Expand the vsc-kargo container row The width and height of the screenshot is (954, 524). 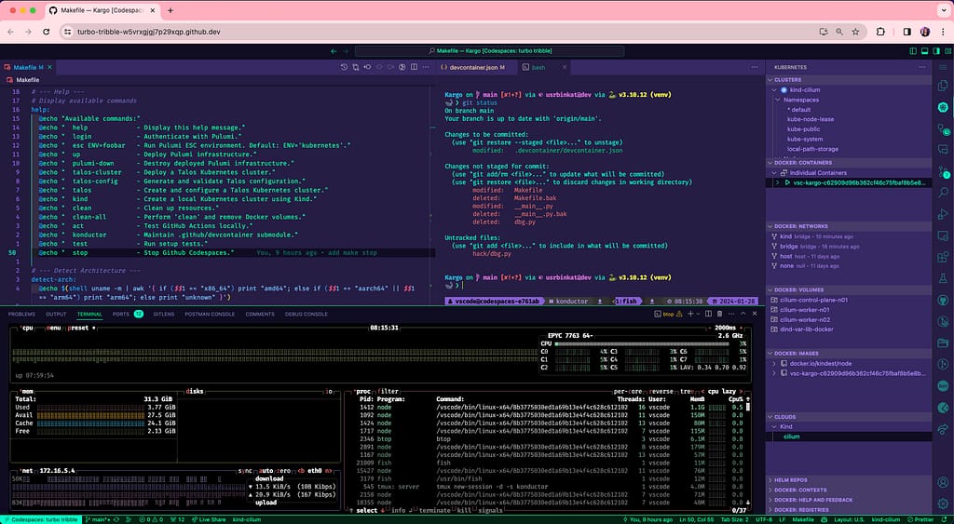point(778,182)
